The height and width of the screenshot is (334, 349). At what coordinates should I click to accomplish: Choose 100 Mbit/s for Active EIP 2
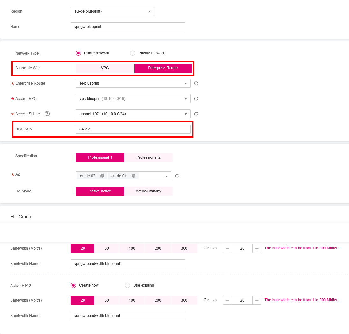tap(132, 300)
